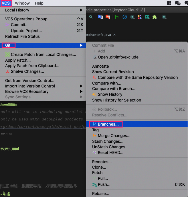Click the Update Project icon
The image size is (188, 197).
[7, 31]
